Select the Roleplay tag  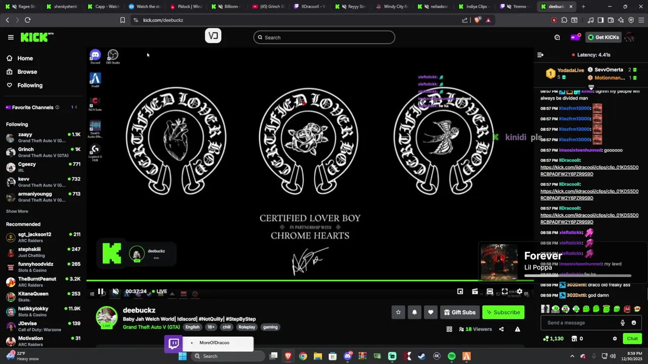247,327
